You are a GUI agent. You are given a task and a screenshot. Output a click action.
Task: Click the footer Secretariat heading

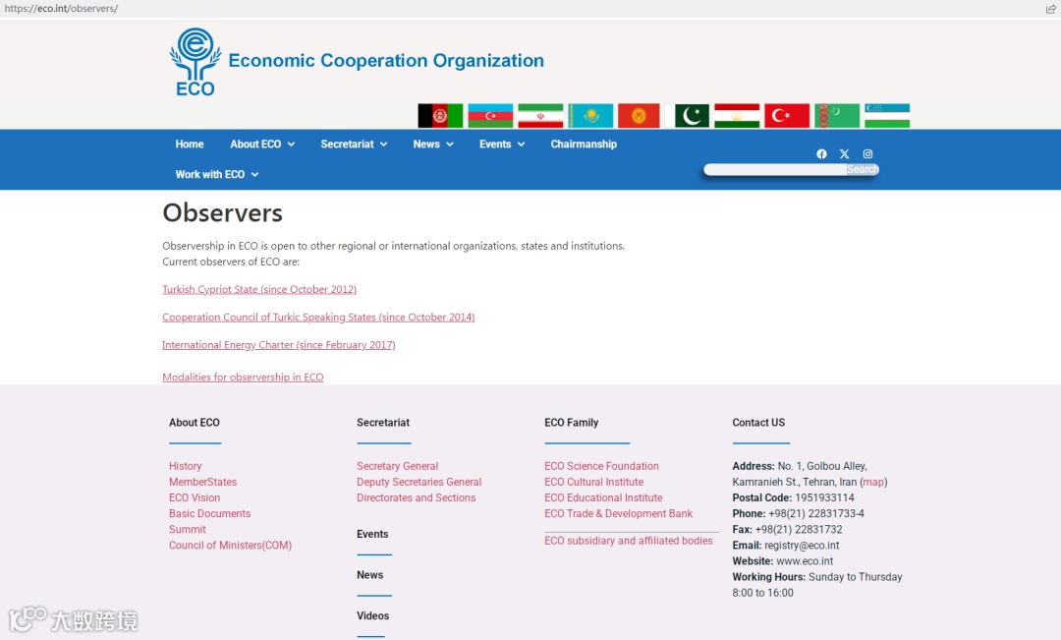pos(383,423)
